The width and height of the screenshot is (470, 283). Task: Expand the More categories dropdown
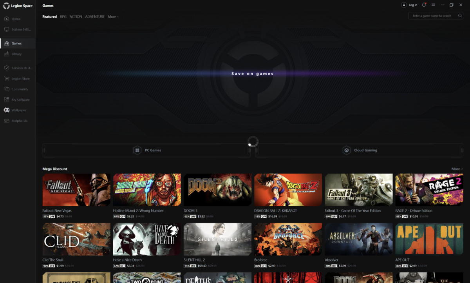pos(114,16)
